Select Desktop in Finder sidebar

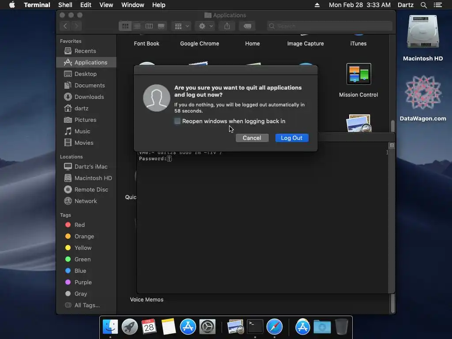(86, 74)
